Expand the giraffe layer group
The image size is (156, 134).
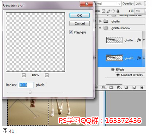(100, 21)
